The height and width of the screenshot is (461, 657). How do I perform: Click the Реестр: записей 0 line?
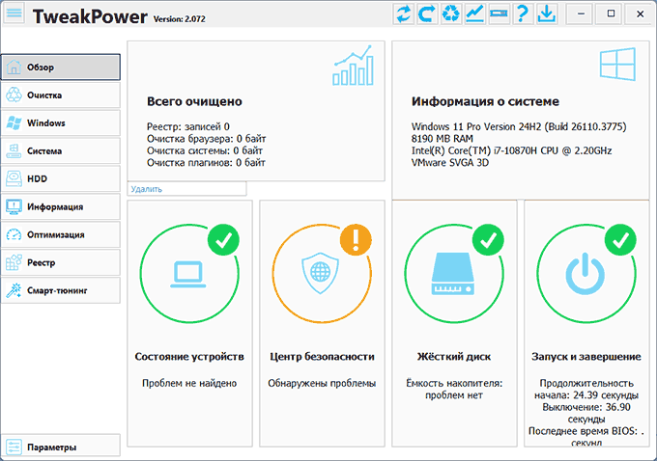pyautogui.click(x=188, y=126)
